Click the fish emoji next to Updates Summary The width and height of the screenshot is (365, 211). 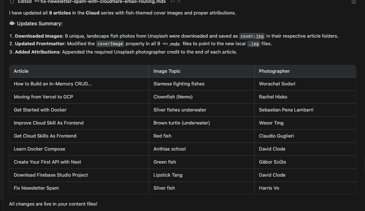(x=12, y=23)
